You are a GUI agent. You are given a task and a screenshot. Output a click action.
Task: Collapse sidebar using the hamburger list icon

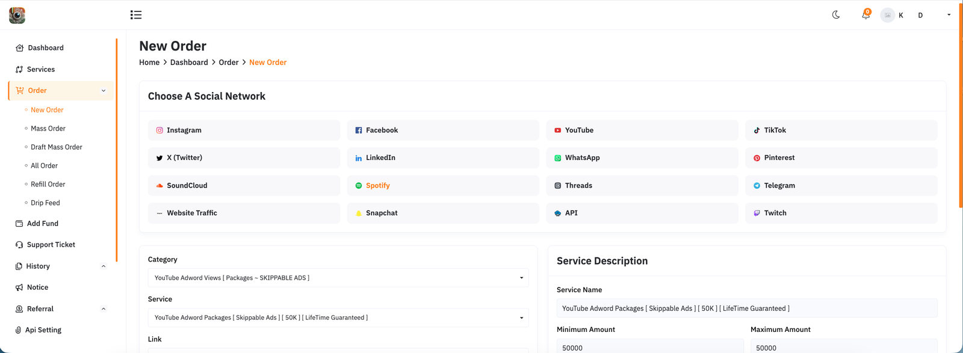136,15
